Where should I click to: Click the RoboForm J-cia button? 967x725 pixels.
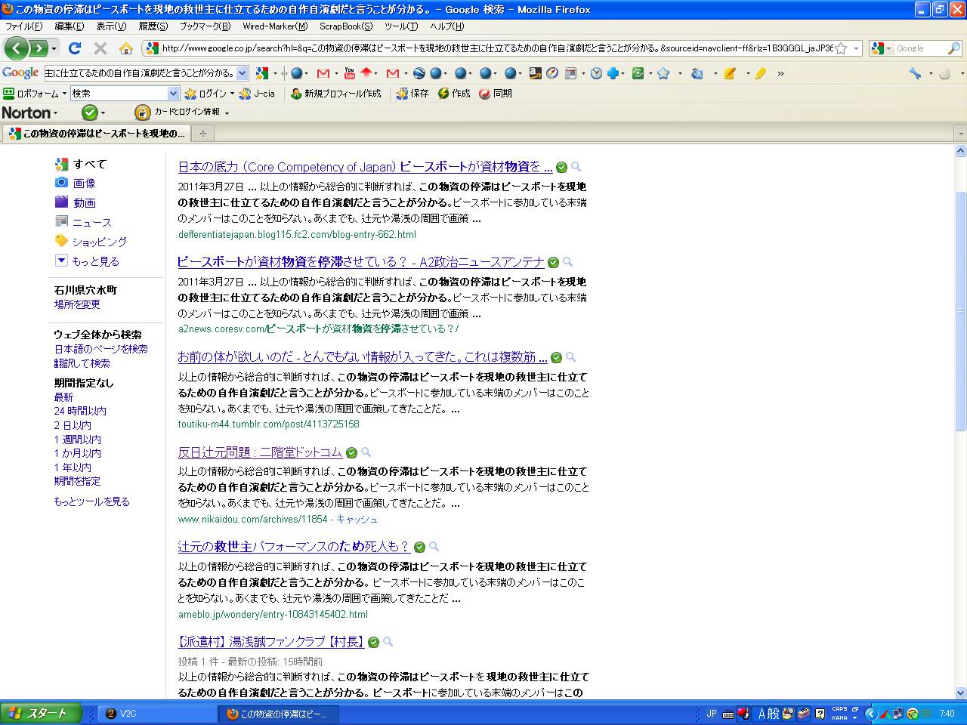tap(258, 94)
